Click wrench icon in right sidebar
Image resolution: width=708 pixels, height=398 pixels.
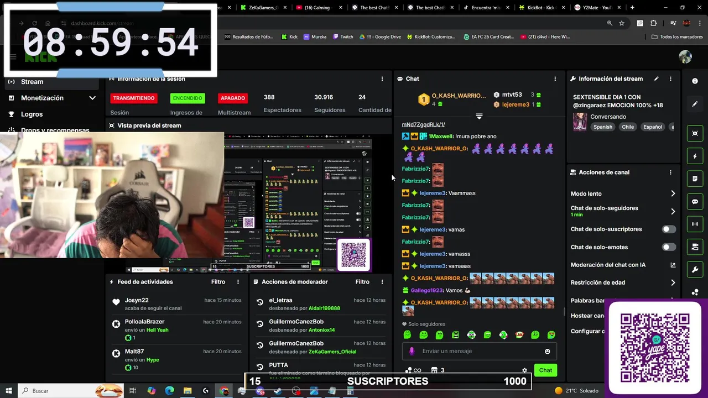(695, 269)
